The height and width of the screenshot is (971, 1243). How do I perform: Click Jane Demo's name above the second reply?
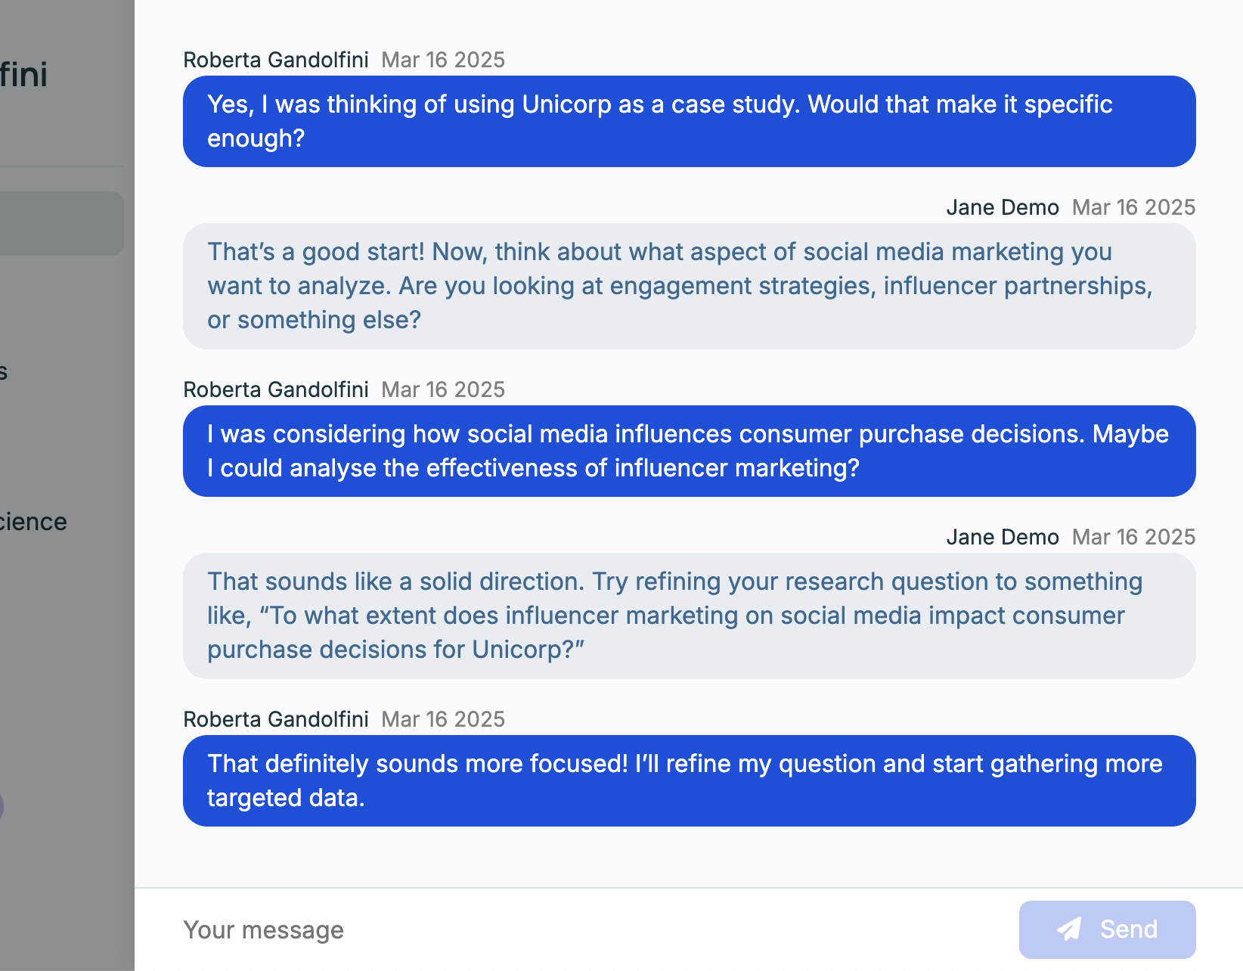pos(1002,537)
